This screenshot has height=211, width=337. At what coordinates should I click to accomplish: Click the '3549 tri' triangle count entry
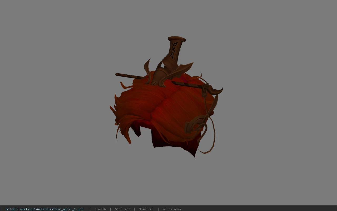click(x=146, y=209)
